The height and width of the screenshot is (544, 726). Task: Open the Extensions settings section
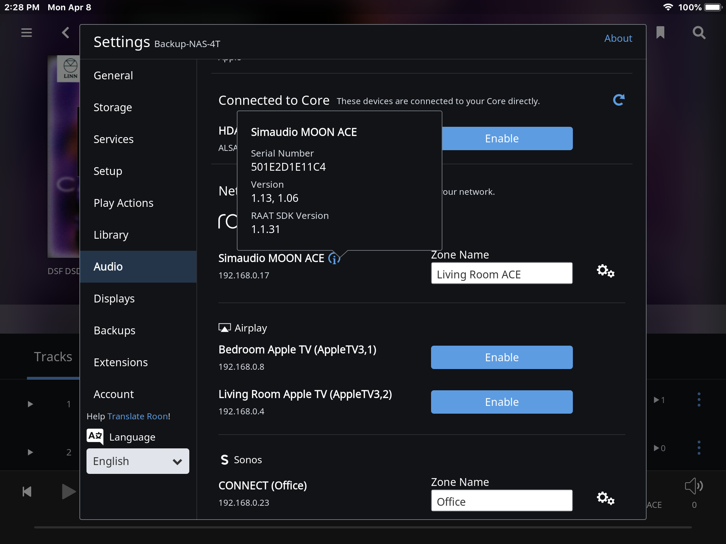coord(138,362)
